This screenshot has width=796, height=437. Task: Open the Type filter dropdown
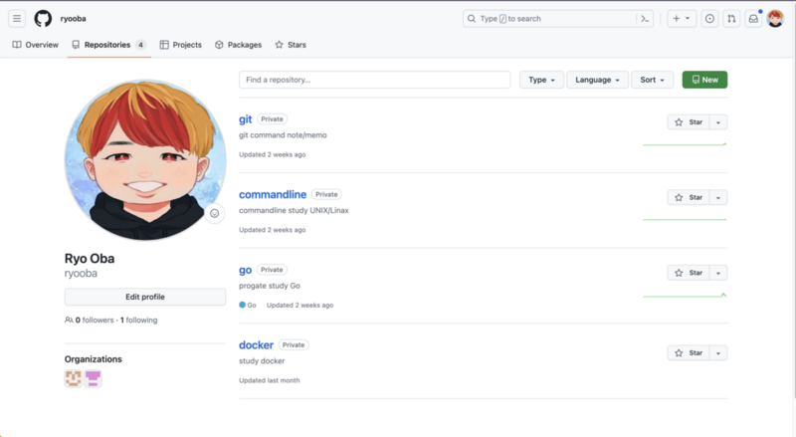pos(541,80)
